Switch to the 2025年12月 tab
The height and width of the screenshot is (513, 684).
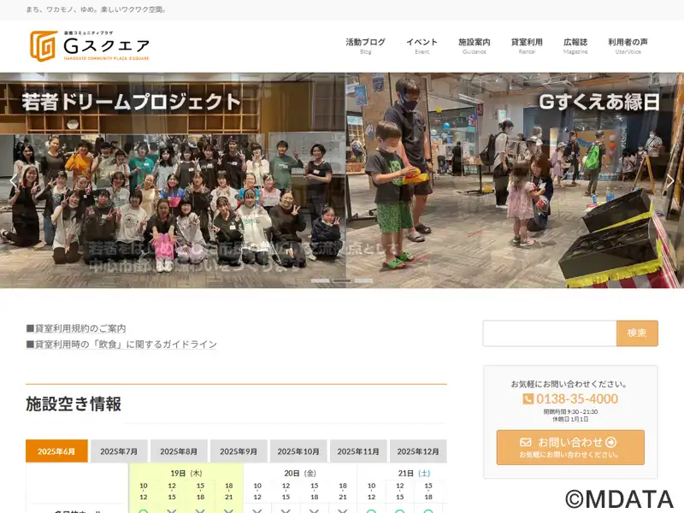point(418,451)
